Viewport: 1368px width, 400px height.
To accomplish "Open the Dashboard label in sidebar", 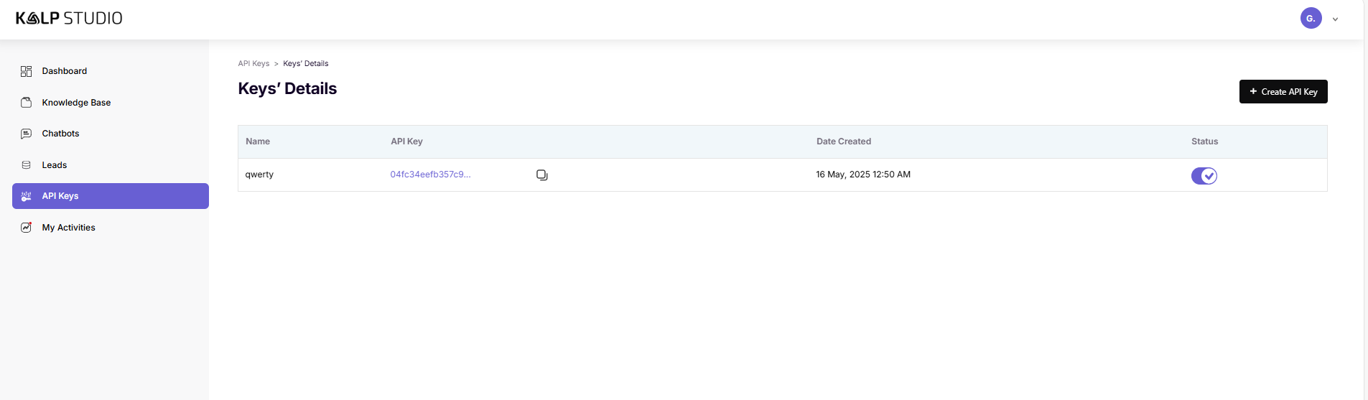I will pos(65,71).
